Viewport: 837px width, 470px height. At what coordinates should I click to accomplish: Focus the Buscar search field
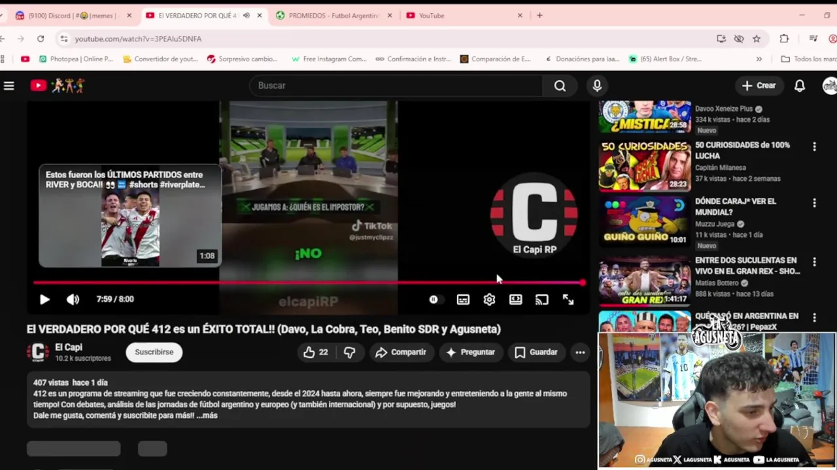[396, 86]
